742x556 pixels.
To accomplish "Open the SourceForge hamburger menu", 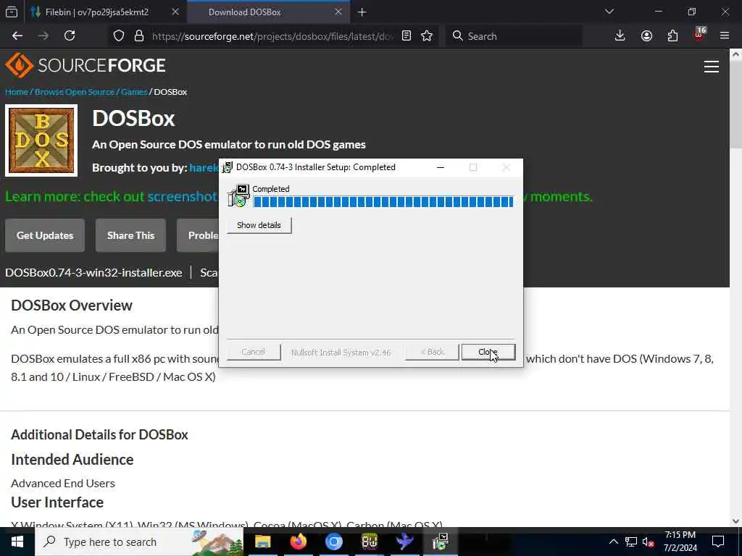I will point(712,67).
